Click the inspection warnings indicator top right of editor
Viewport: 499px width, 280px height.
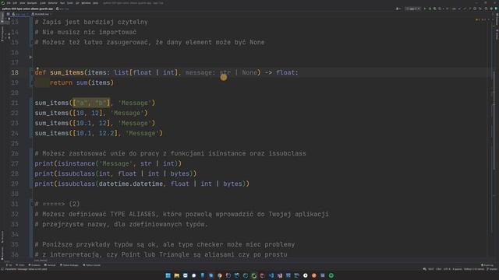[x=480, y=19]
